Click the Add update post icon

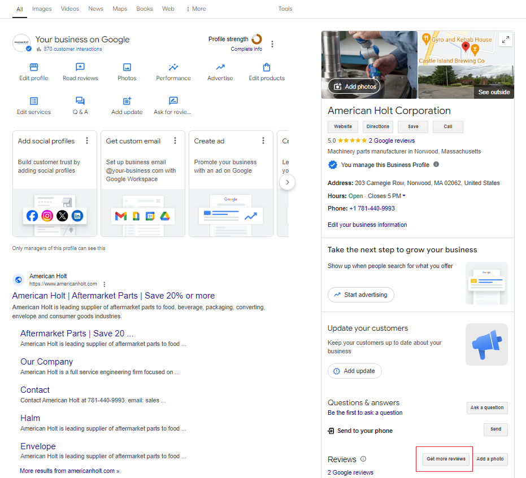127,101
